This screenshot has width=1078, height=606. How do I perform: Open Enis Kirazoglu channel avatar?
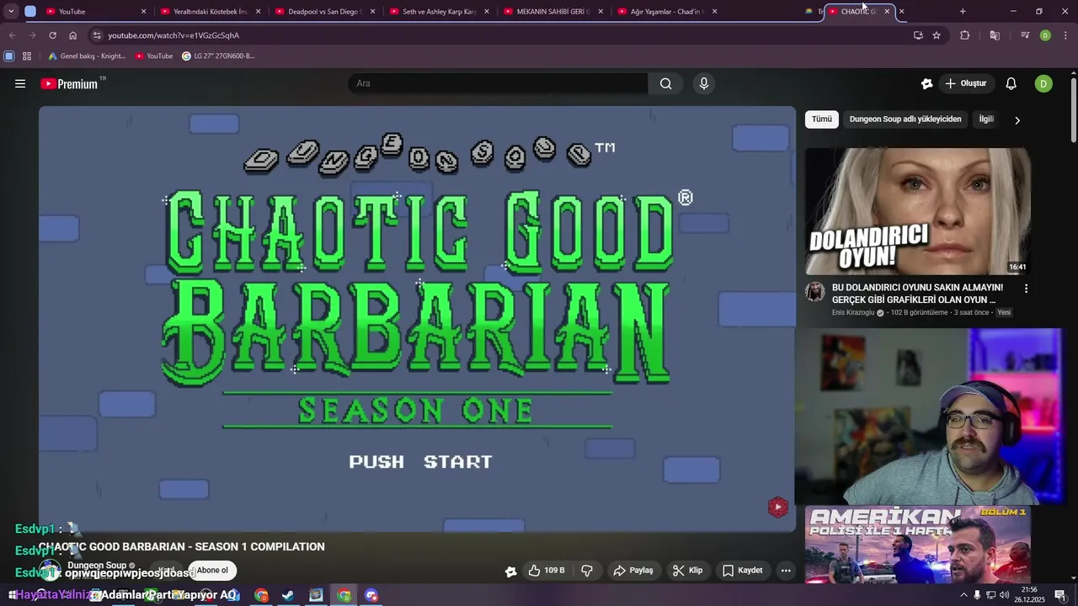pyautogui.click(x=814, y=292)
